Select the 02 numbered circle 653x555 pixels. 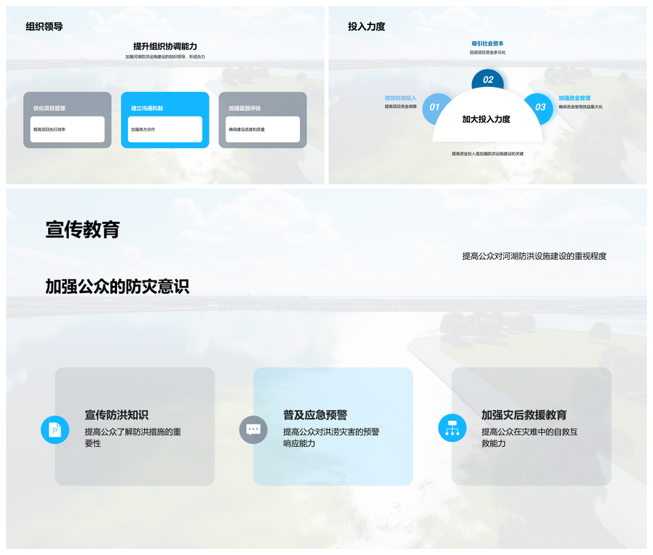(x=488, y=80)
